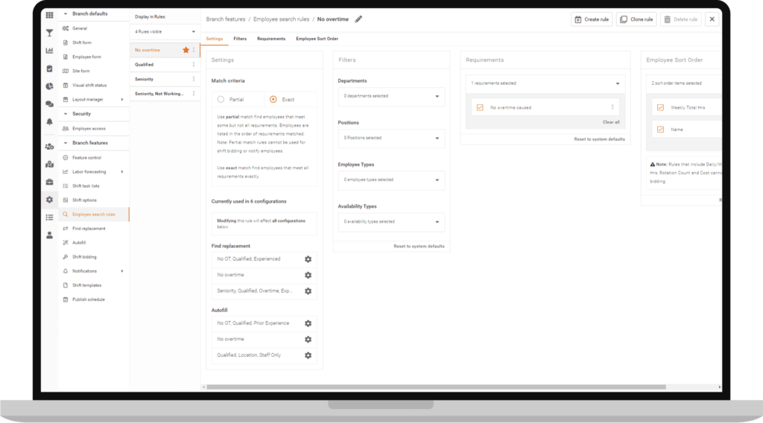This screenshot has height=423, width=763.
Task: Click the right arrow of horizontal scrollbar
Action: pos(719,387)
